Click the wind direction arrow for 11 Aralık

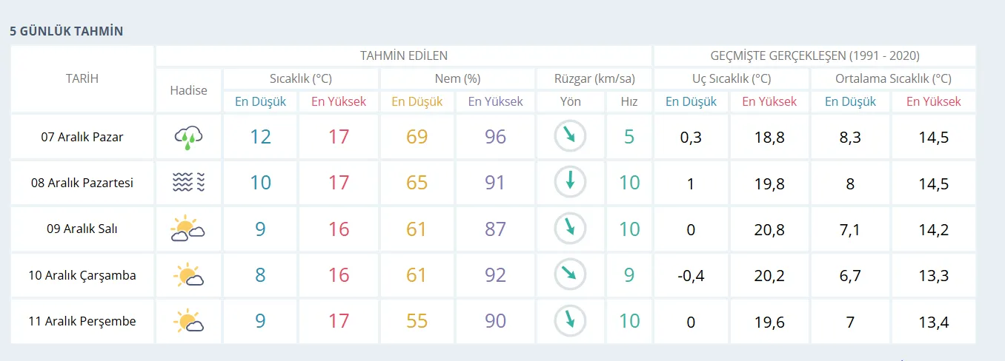coord(570,322)
